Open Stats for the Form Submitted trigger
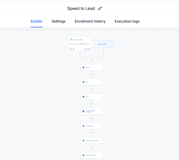 (x=87, y=49)
